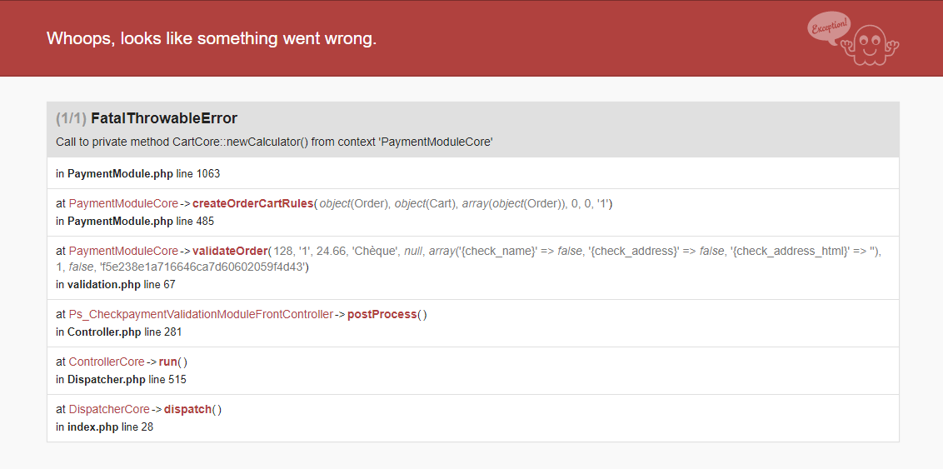Click the Exception ghost icon
943x469 pixels.
[870, 45]
